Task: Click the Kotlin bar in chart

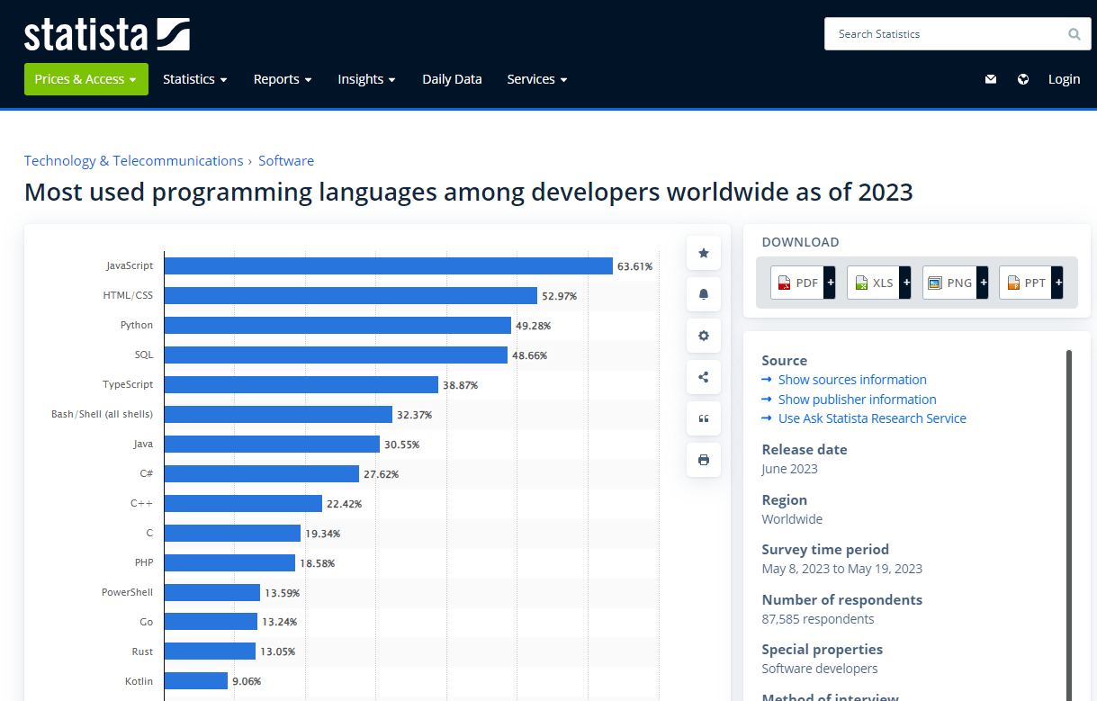Action: [x=196, y=681]
